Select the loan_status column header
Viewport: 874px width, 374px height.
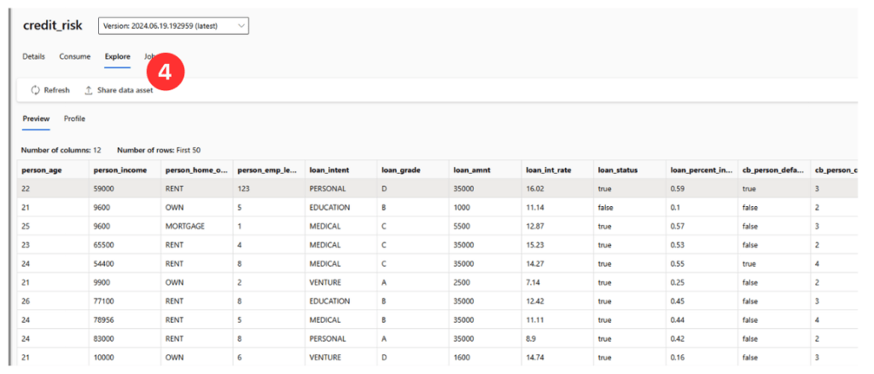[618, 170]
